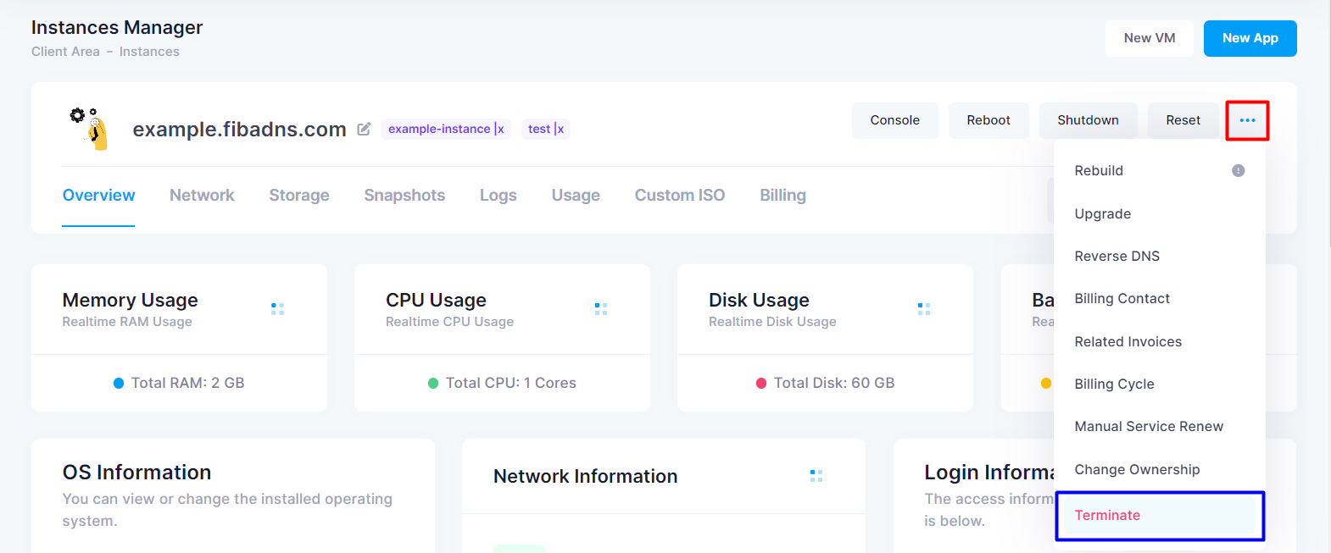The image size is (1331, 553).
Task: Reboot the instance
Action: coord(989,120)
